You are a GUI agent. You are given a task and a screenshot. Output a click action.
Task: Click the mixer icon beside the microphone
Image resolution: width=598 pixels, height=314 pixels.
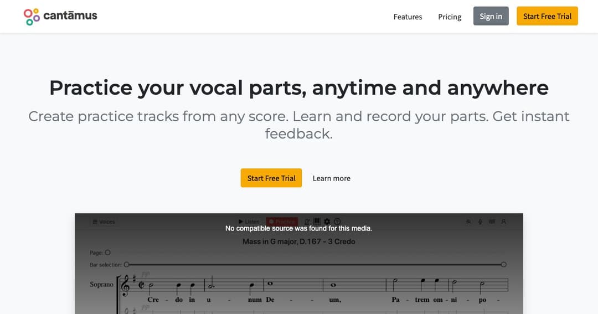pos(492,222)
